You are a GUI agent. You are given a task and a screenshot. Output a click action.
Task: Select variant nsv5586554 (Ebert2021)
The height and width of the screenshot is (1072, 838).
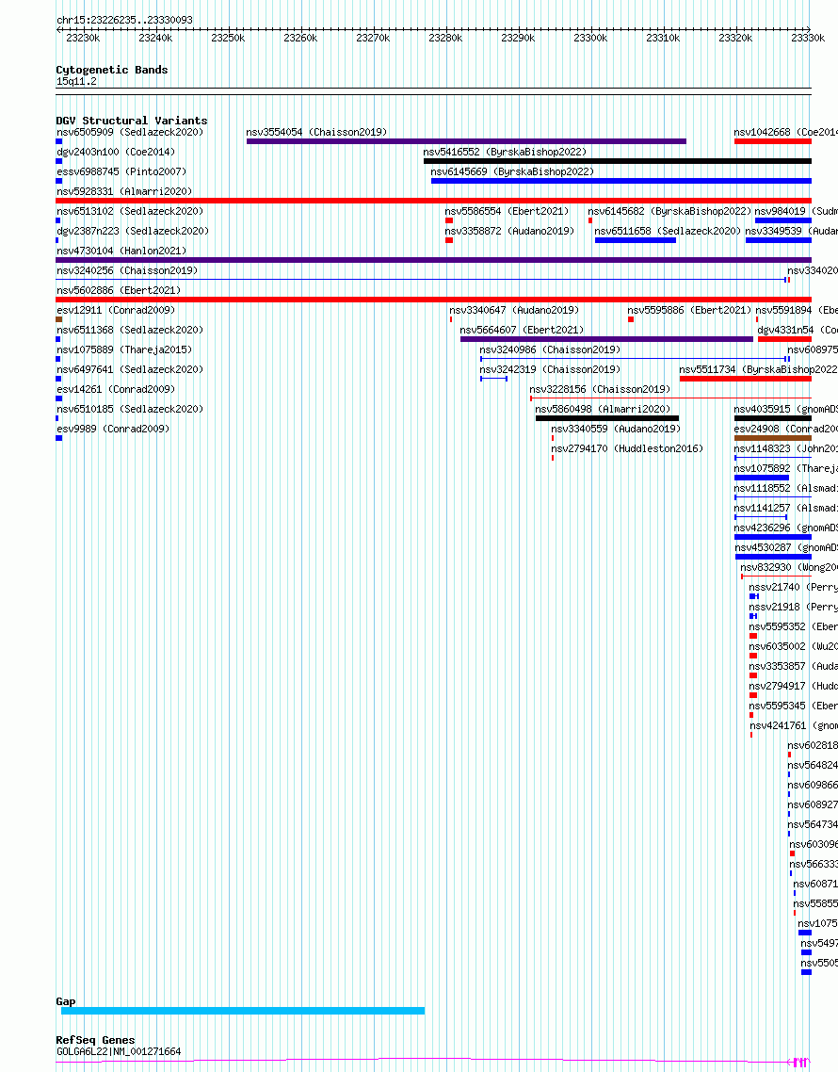tap(507, 211)
